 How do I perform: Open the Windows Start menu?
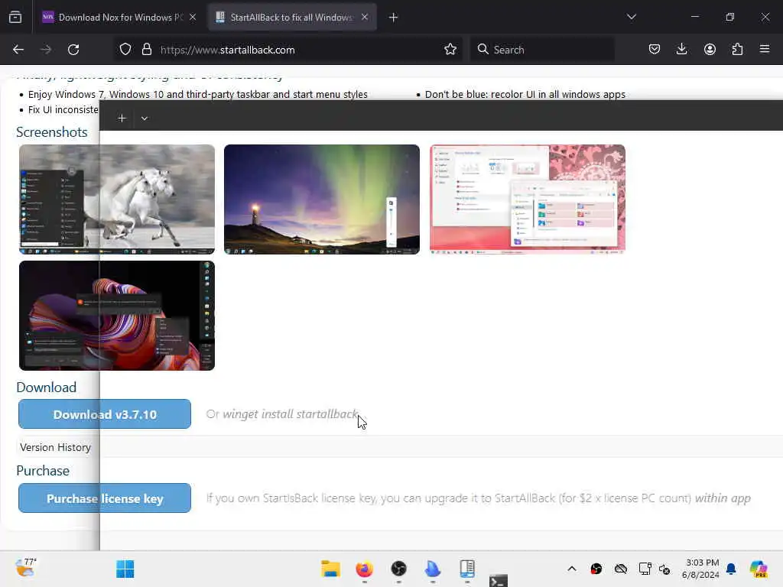coord(125,569)
